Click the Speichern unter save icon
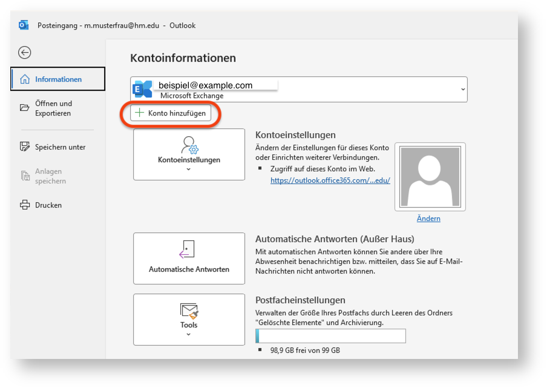 point(25,146)
